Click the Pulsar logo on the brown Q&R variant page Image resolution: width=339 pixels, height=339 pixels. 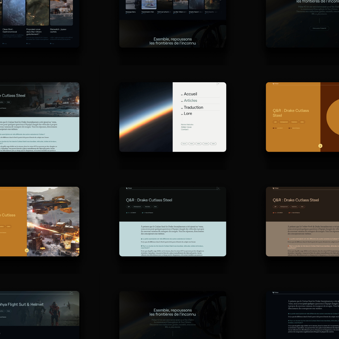click(x=276, y=188)
